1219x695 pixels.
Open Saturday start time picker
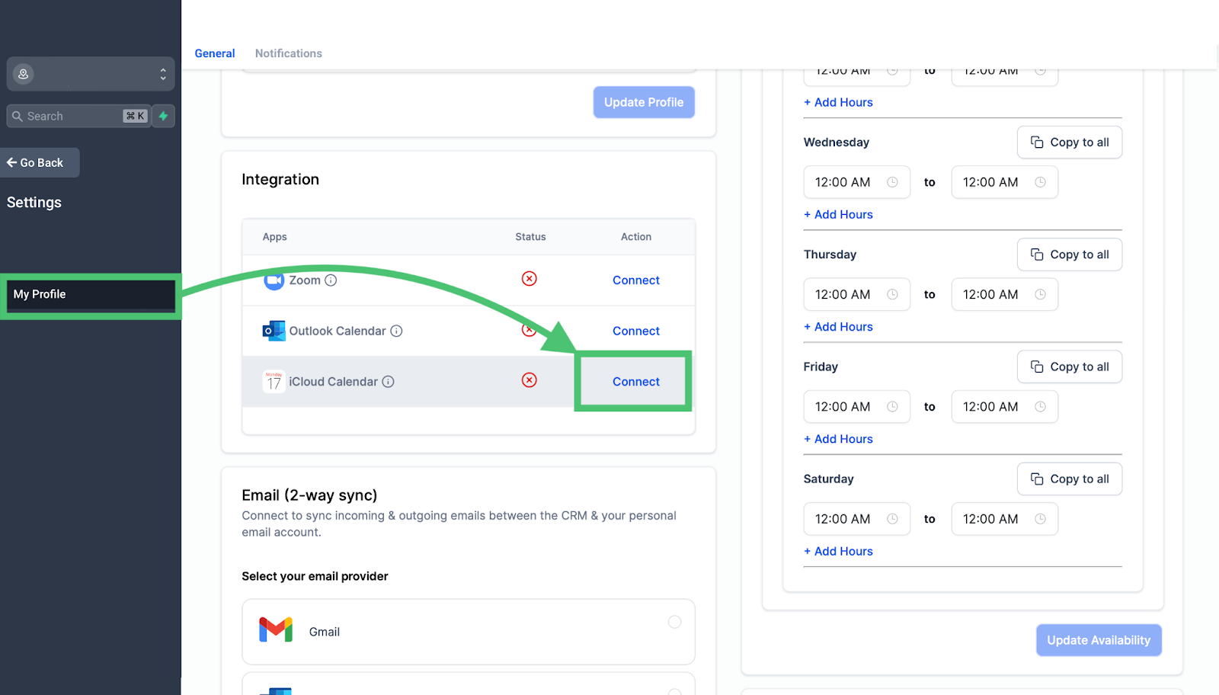tap(857, 519)
